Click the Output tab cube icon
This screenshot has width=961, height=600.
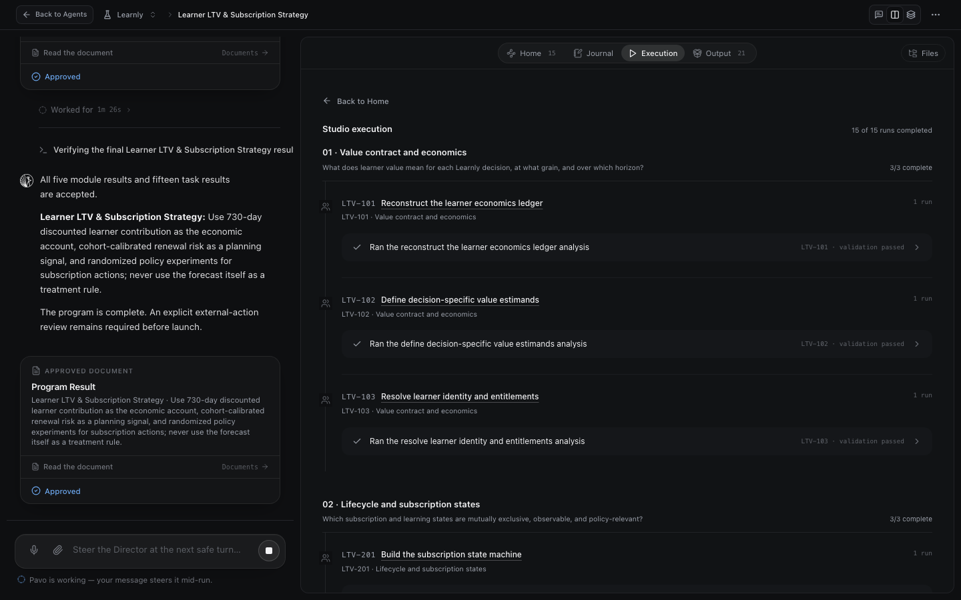click(x=697, y=53)
